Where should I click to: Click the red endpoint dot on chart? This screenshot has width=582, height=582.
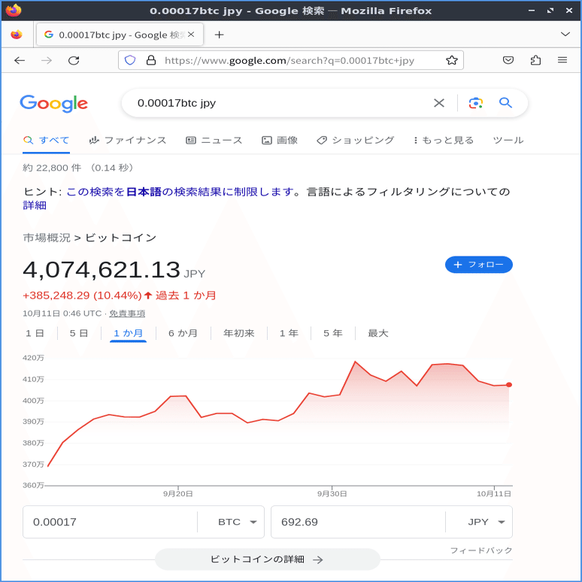(x=509, y=385)
